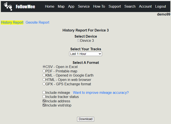This screenshot has width=171, height=124.
Task: Open the Support page
Action: pos(115,7)
